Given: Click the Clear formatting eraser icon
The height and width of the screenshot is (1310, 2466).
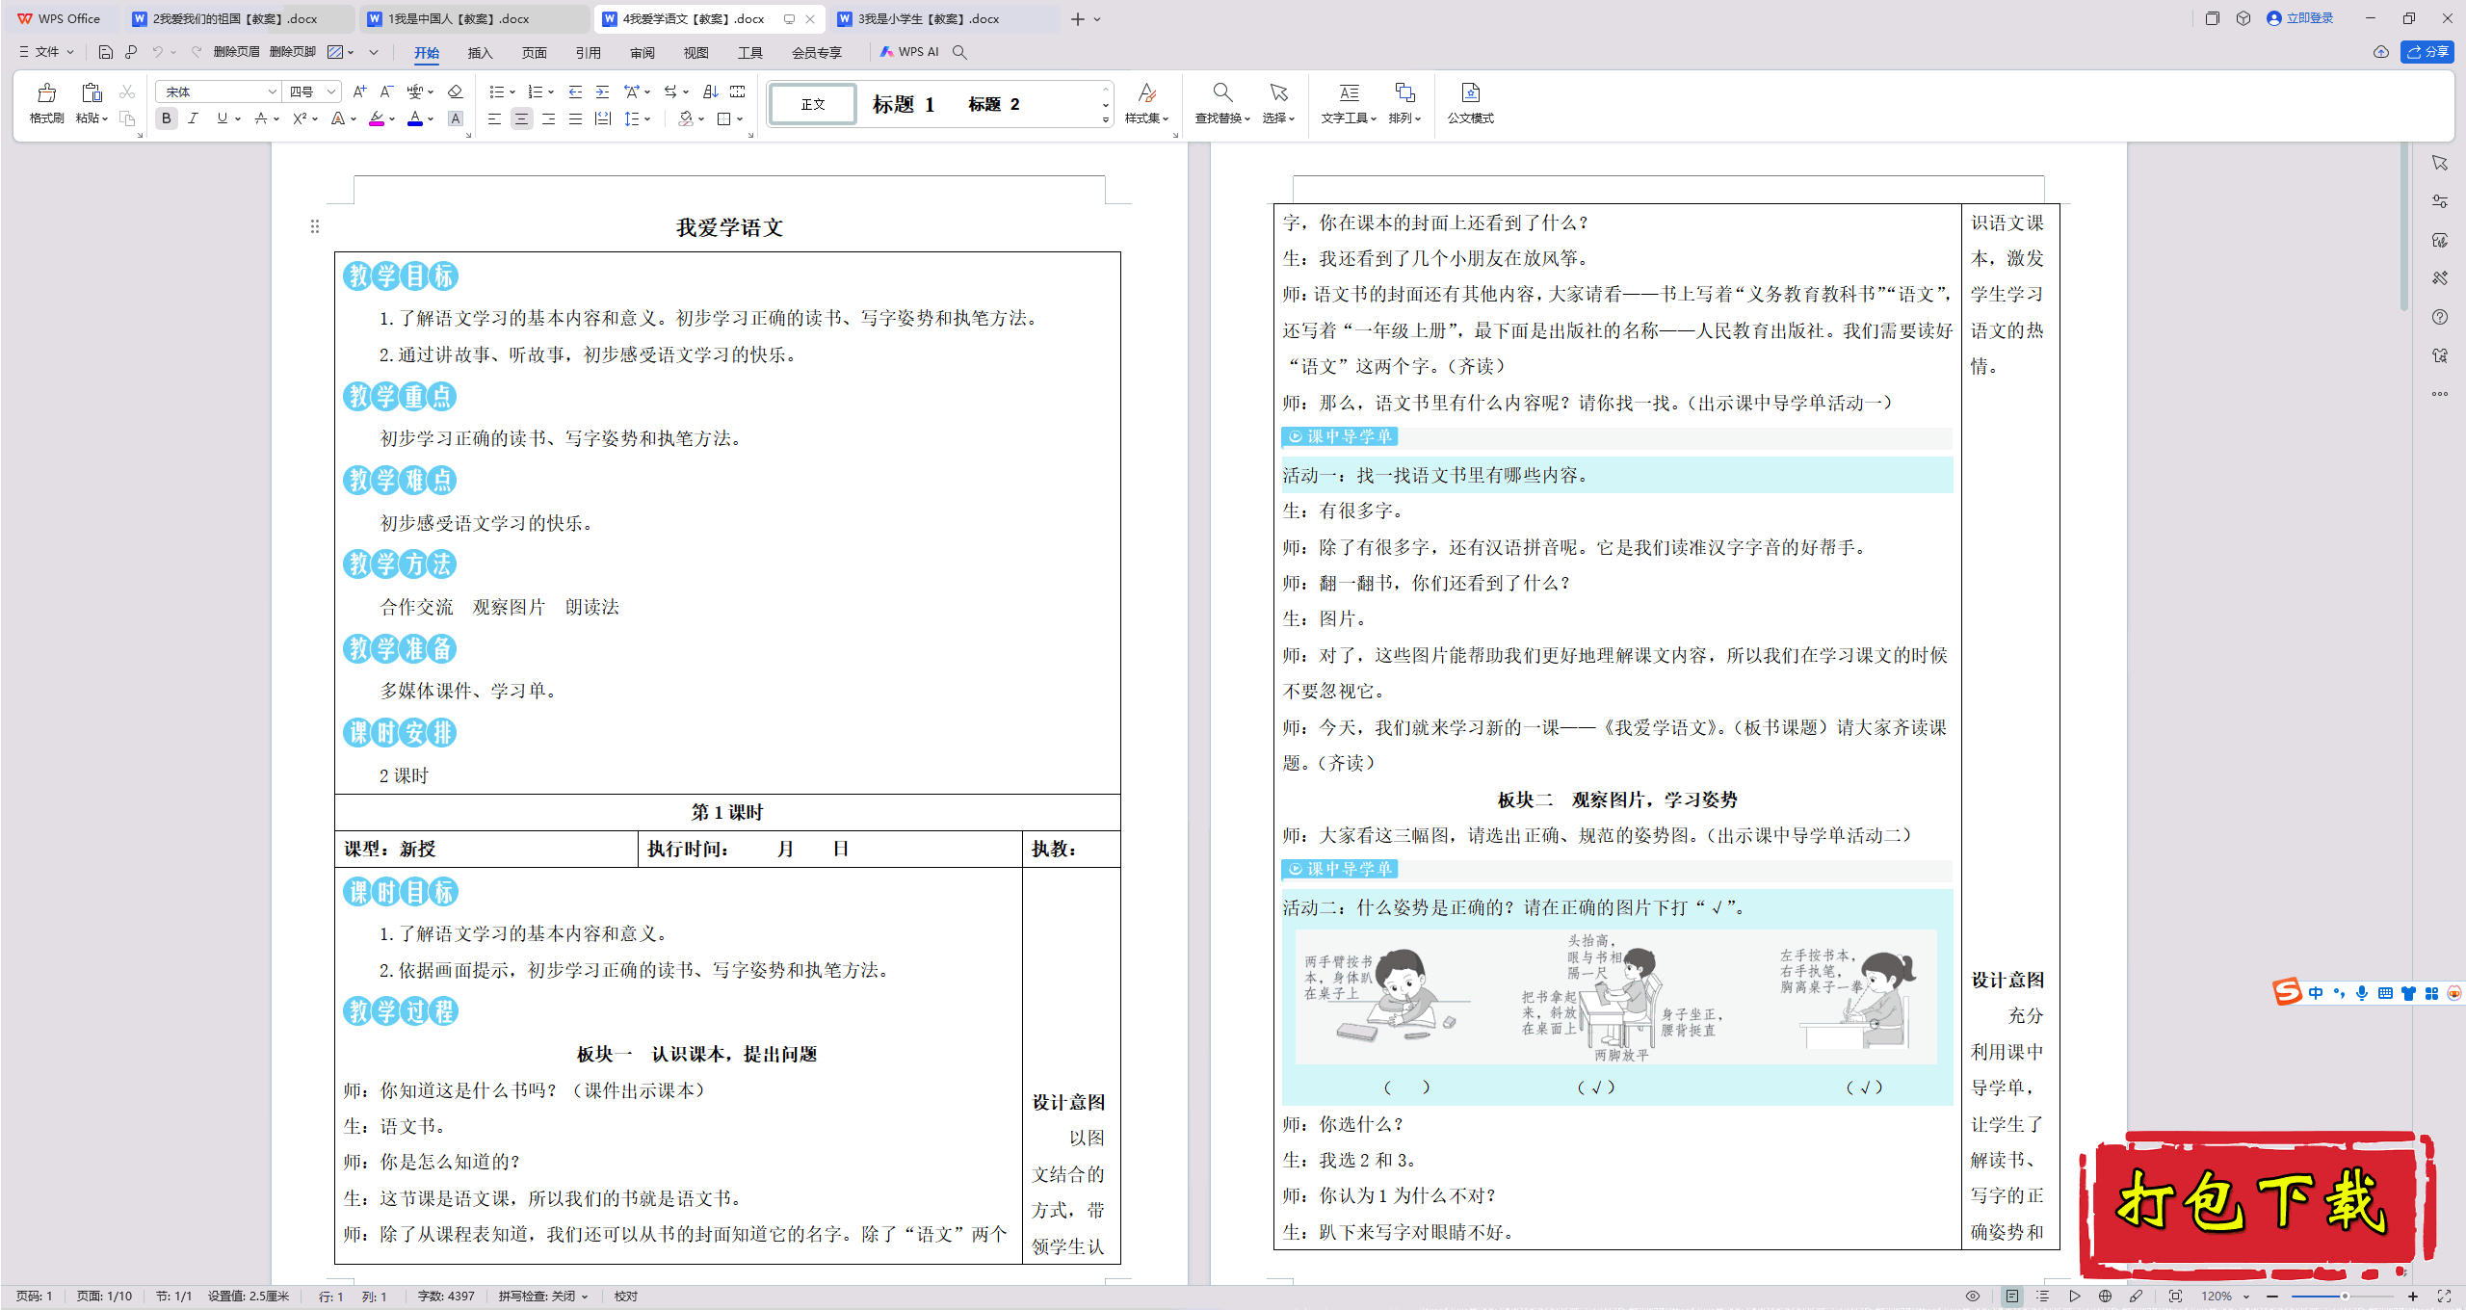Looking at the screenshot, I should pos(456,92).
